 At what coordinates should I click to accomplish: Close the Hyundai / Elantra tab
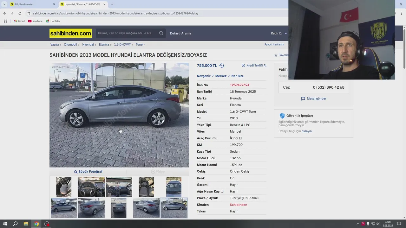(x=104, y=4)
